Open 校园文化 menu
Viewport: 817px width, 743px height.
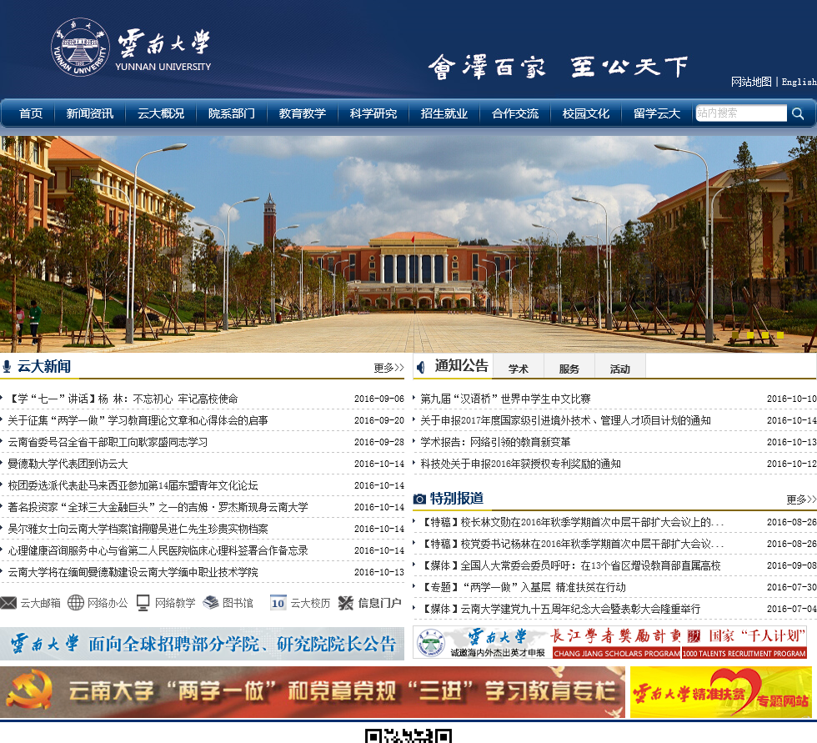pos(585,113)
